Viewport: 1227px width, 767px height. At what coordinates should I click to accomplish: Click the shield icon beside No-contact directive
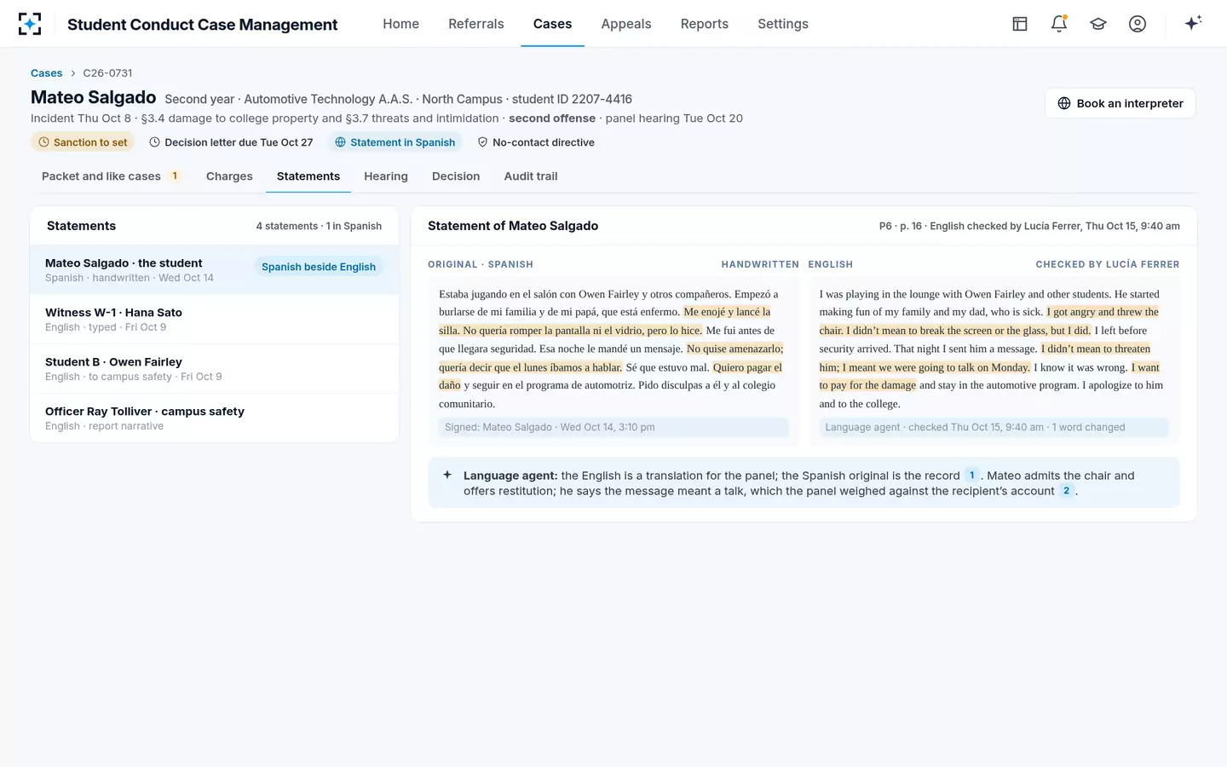[x=482, y=142]
